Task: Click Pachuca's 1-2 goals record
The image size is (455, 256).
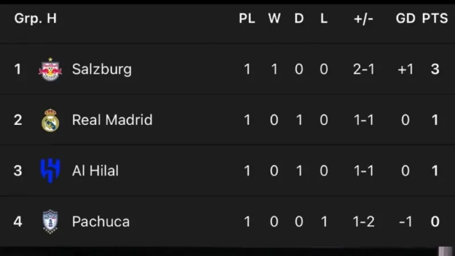Action: [363, 221]
